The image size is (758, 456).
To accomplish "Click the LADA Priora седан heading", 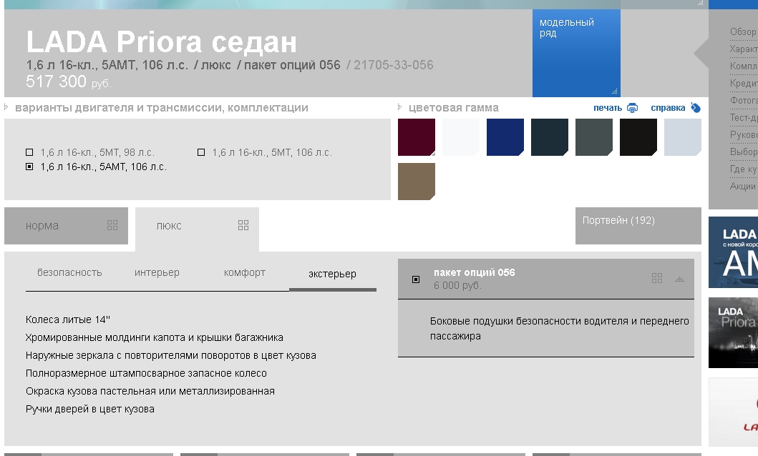I will [x=162, y=42].
